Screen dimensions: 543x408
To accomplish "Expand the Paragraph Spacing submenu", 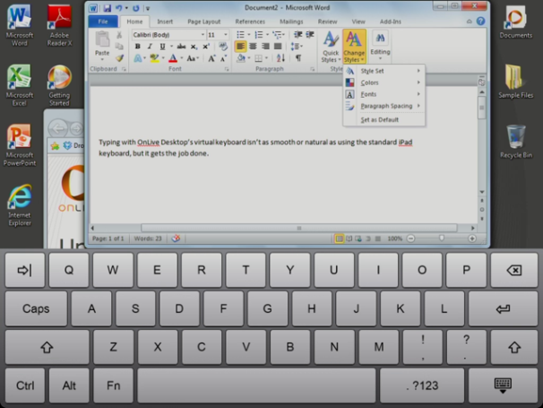I will [x=384, y=106].
